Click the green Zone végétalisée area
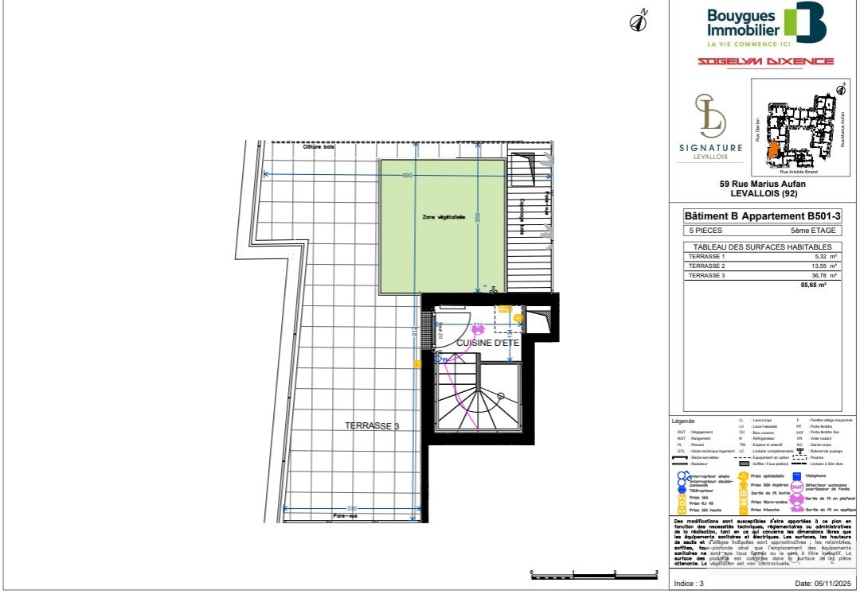 tap(443, 226)
